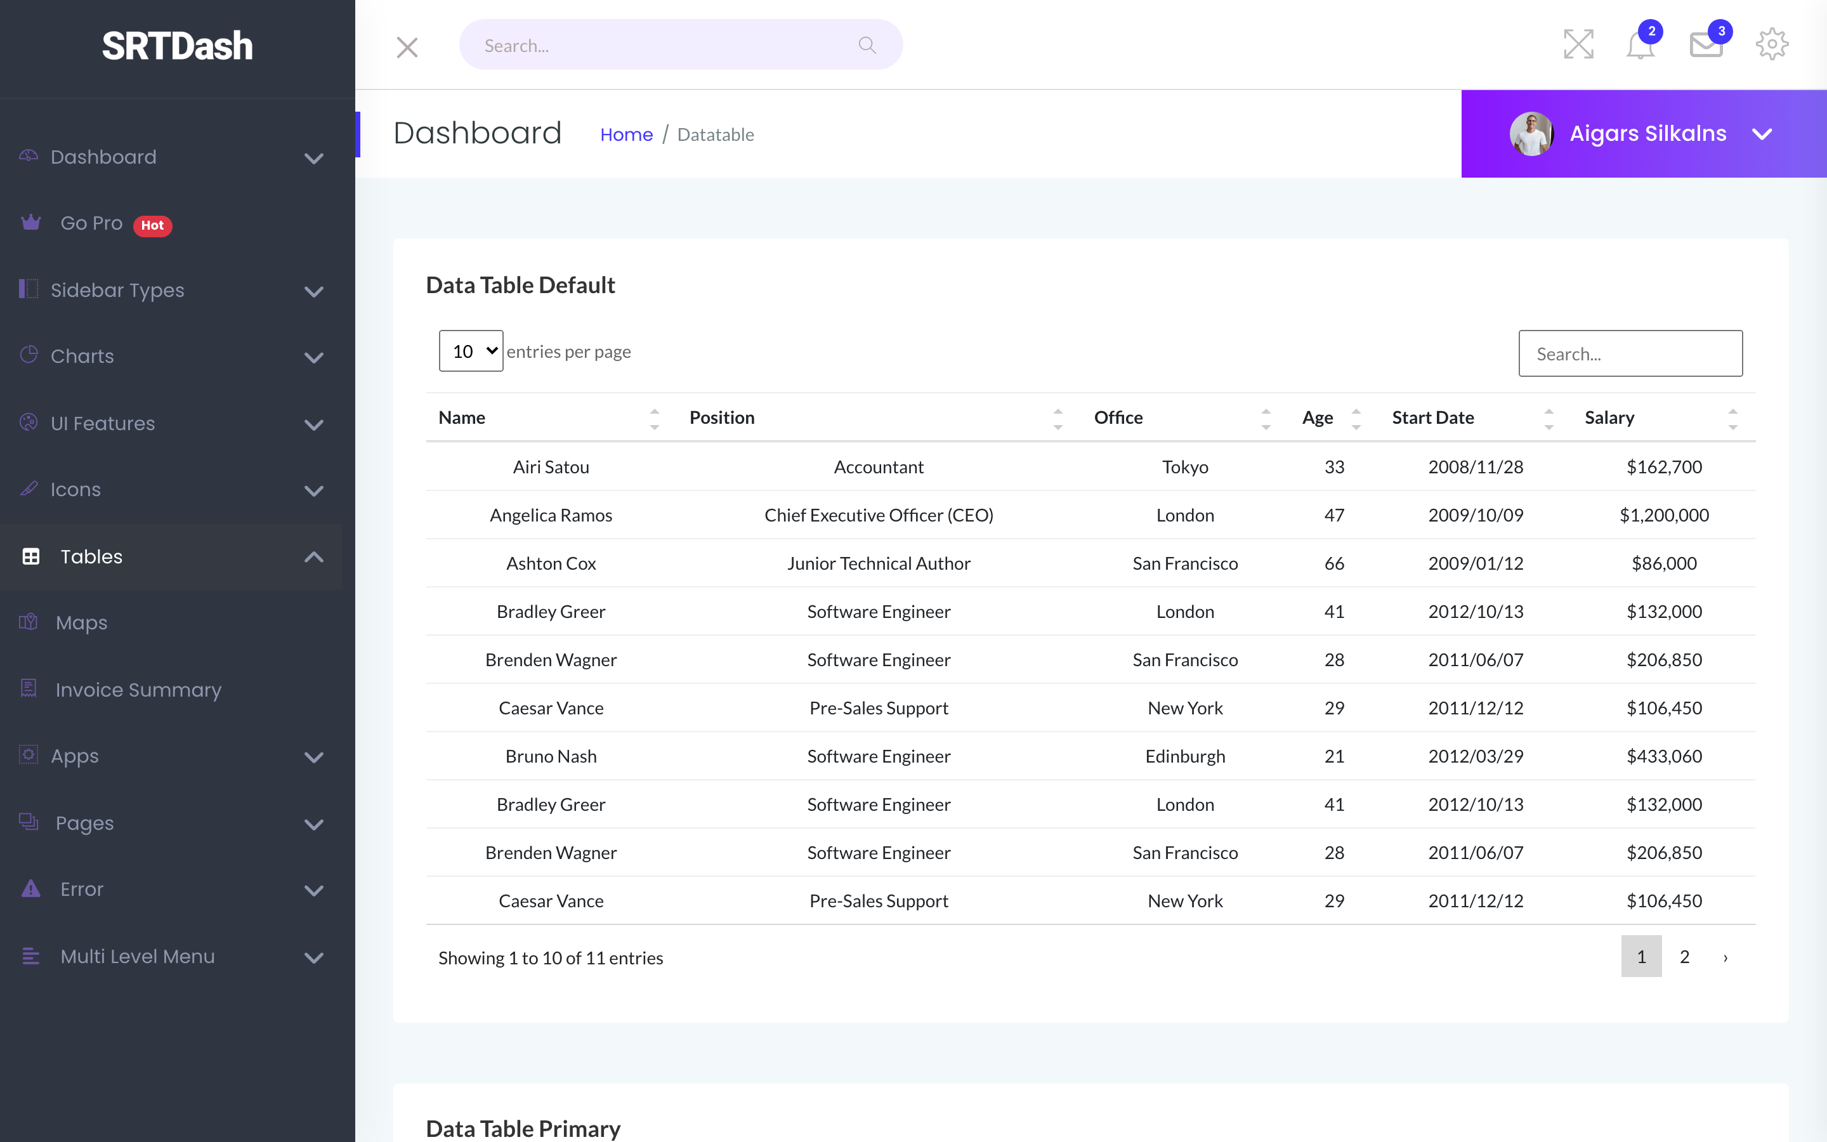Click the Tables grid icon
The image size is (1827, 1142).
tap(31, 556)
